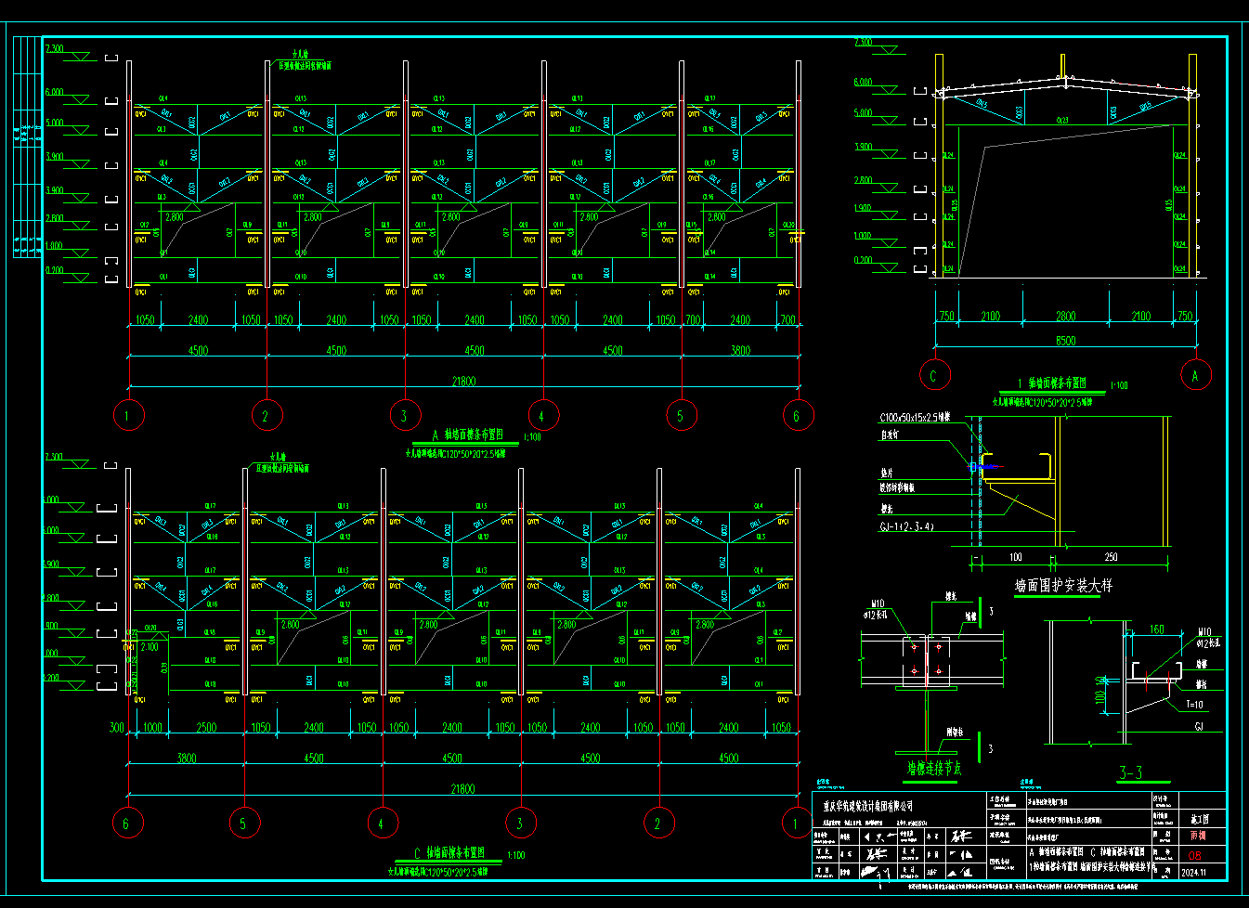Click the red axis bubble labeled C in the cross-section
This screenshot has width=1249, height=908.
click(934, 375)
